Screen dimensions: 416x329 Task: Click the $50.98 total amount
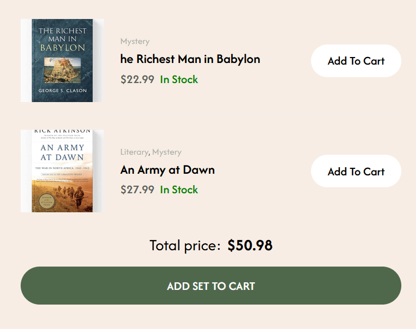coord(250,245)
